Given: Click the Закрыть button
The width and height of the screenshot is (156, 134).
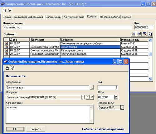Looking at the screenshot, I should 36,129.
